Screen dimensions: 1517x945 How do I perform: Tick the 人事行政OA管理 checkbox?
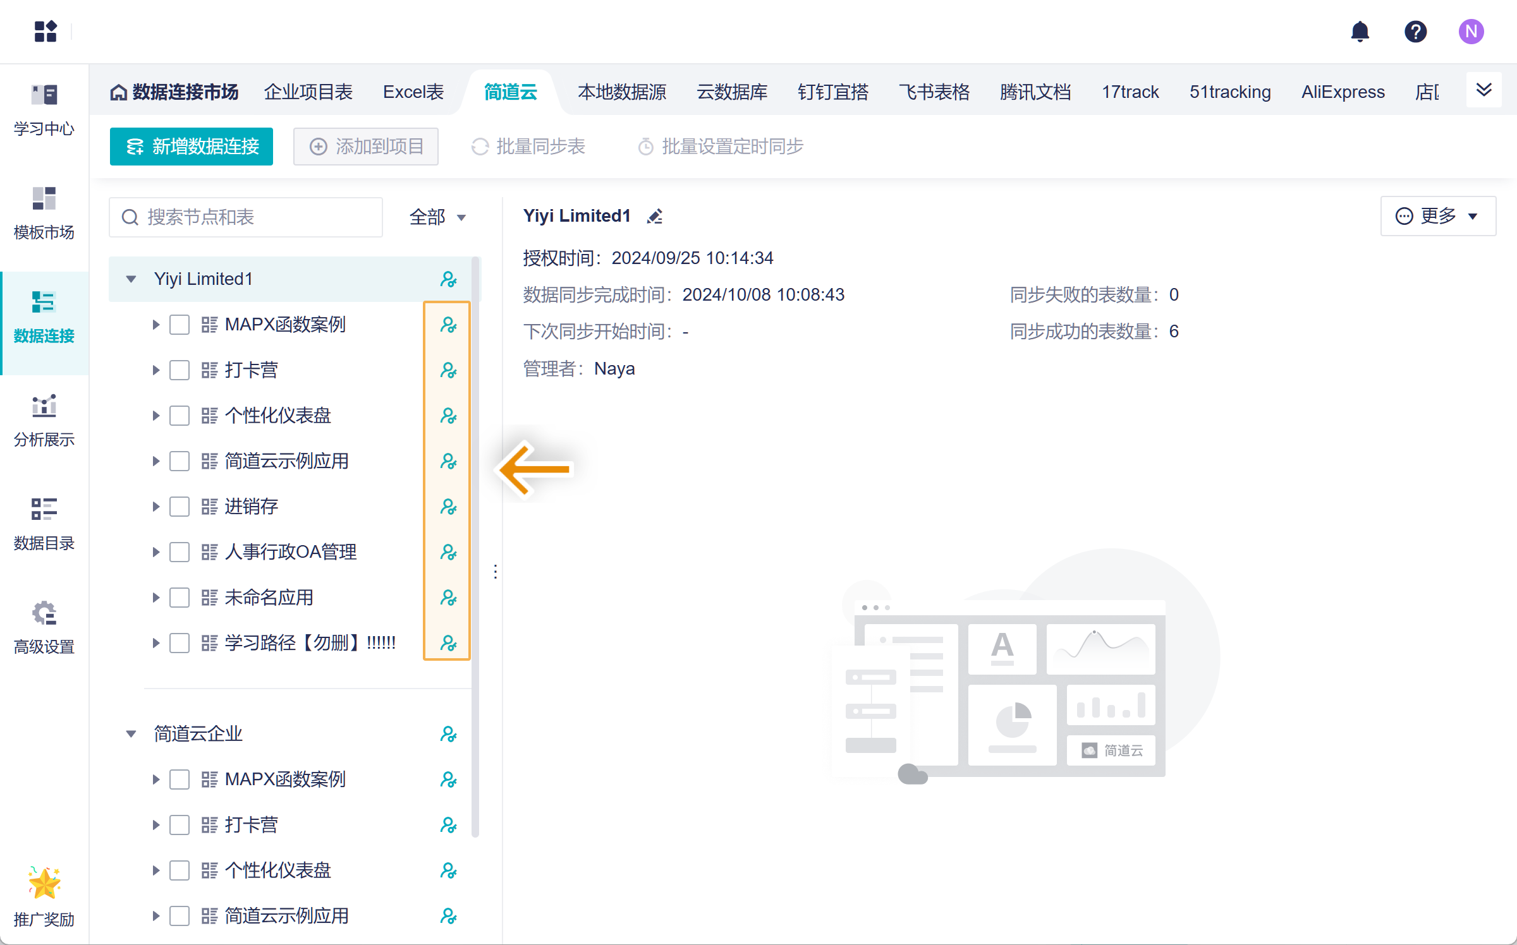[180, 552]
